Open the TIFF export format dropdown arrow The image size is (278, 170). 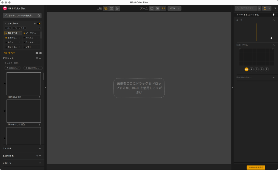tap(259, 8)
